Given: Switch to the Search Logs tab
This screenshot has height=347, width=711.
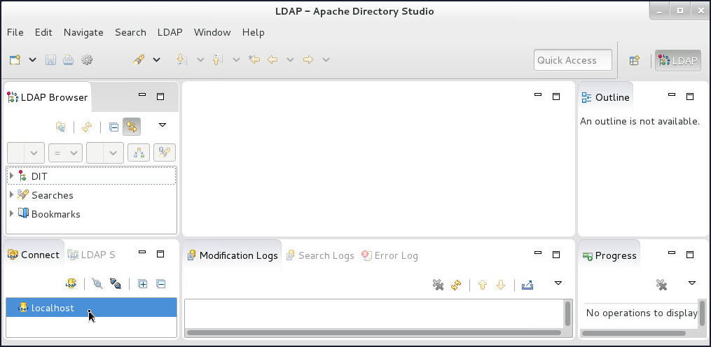Looking at the screenshot, I should [321, 255].
